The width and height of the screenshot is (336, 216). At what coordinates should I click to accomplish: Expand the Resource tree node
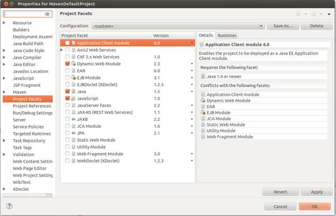click(4, 23)
